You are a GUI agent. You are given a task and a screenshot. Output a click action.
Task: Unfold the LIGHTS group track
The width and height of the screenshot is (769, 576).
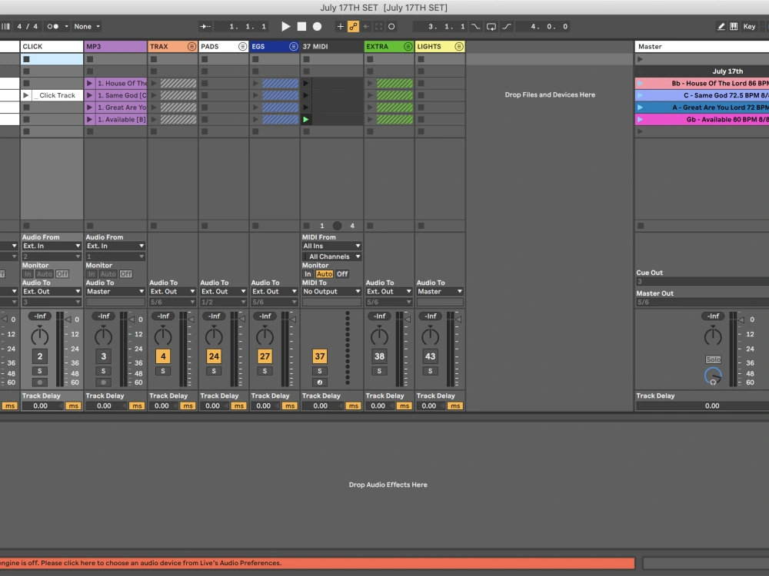(x=459, y=47)
